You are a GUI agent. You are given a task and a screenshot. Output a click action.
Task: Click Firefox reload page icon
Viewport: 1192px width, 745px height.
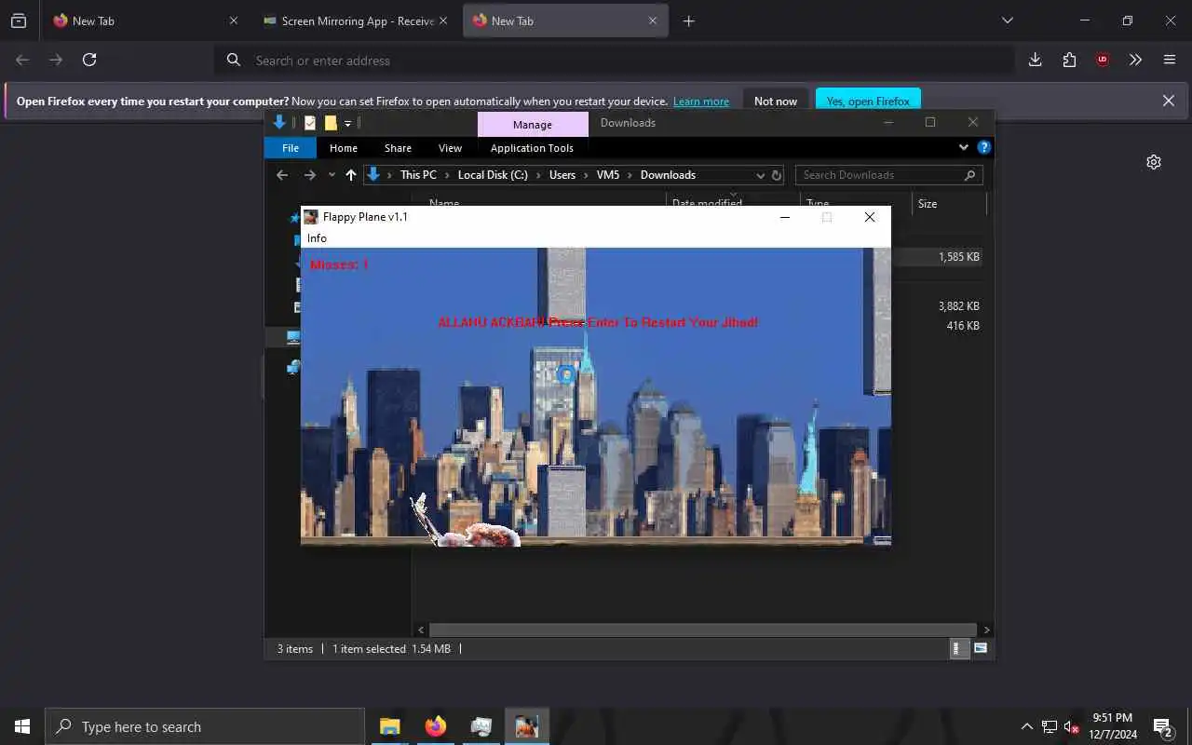(89, 60)
